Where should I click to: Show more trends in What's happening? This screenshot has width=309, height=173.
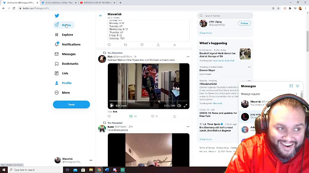point(205,139)
